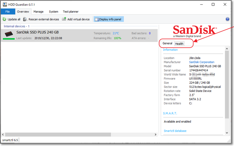Click the remaining life green bar
Image resolution: width=234 pixels, height=146 pixels.
pyautogui.click(x=8, y=38)
